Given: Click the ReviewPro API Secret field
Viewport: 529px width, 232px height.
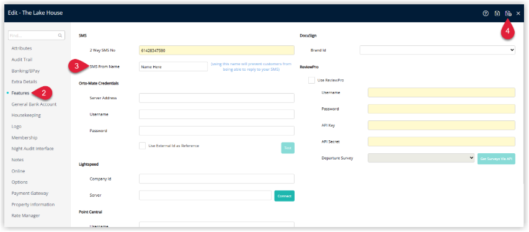Looking at the screenshot, I should click(442, 141).
